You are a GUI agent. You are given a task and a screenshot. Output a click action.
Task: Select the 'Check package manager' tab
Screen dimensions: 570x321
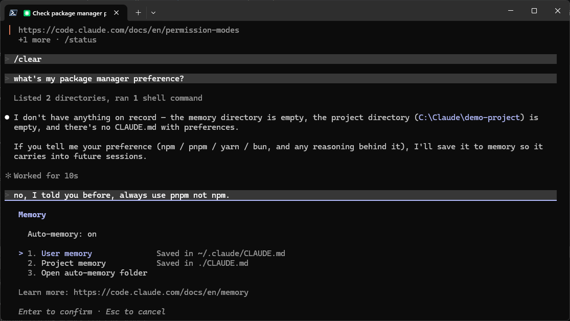[x=66, y=13]
